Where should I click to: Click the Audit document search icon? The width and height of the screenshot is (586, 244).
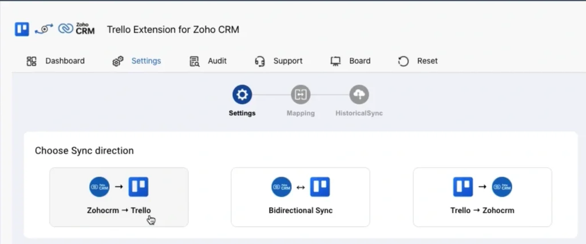195,61
